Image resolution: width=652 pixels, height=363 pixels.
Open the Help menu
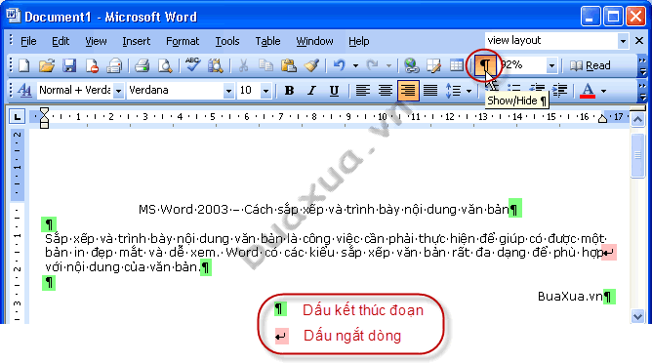(358, 41)
